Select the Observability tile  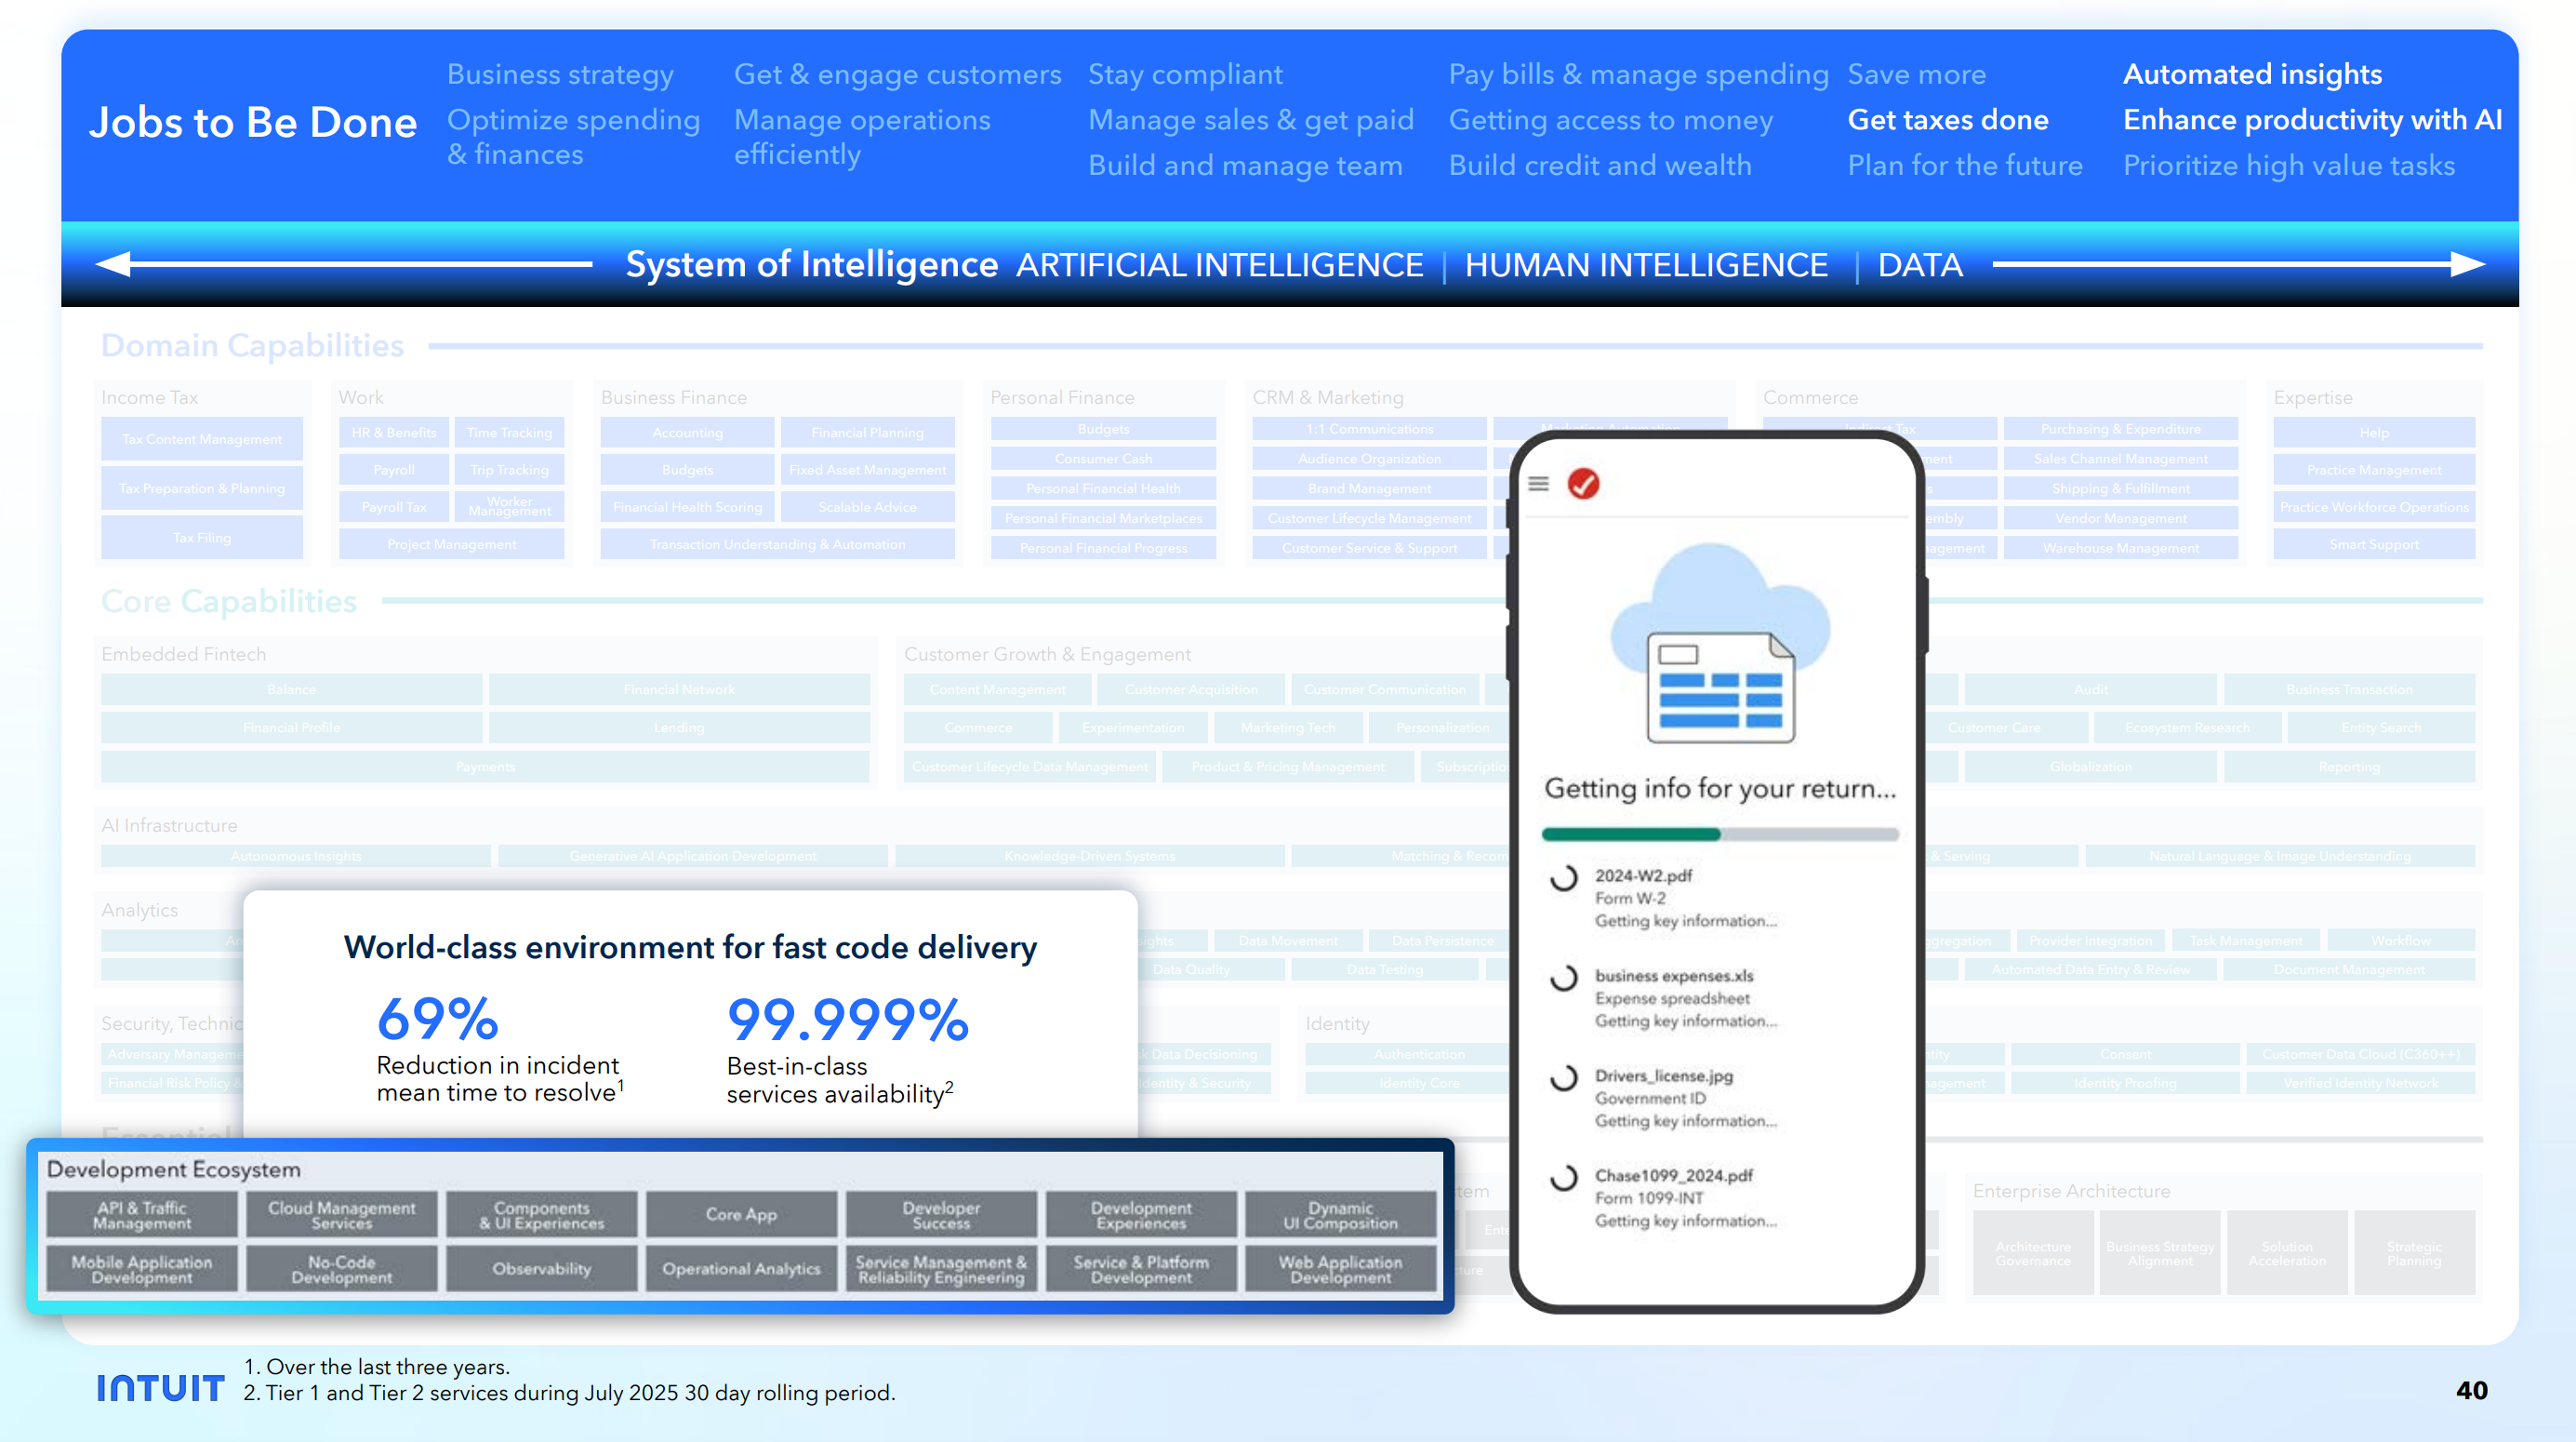(541, 1269)
